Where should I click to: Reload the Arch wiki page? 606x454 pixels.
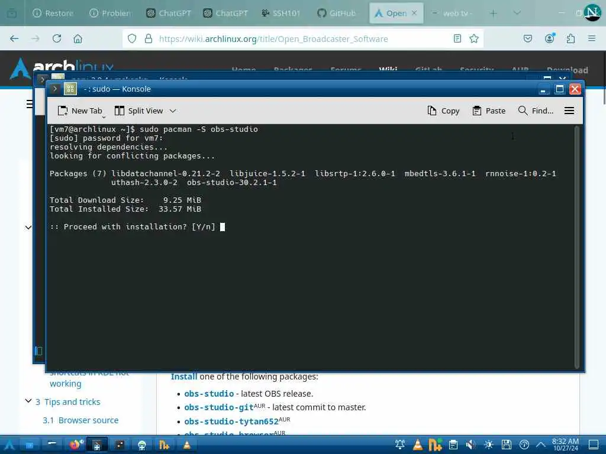click(x=57, y=38)
